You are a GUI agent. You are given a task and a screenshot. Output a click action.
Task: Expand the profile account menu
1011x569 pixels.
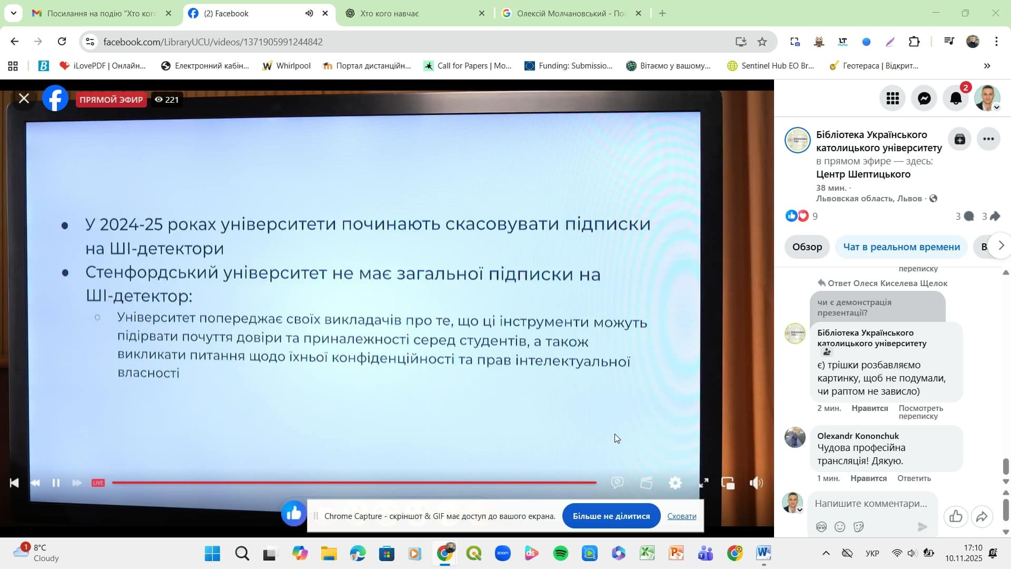click(987, 99)
